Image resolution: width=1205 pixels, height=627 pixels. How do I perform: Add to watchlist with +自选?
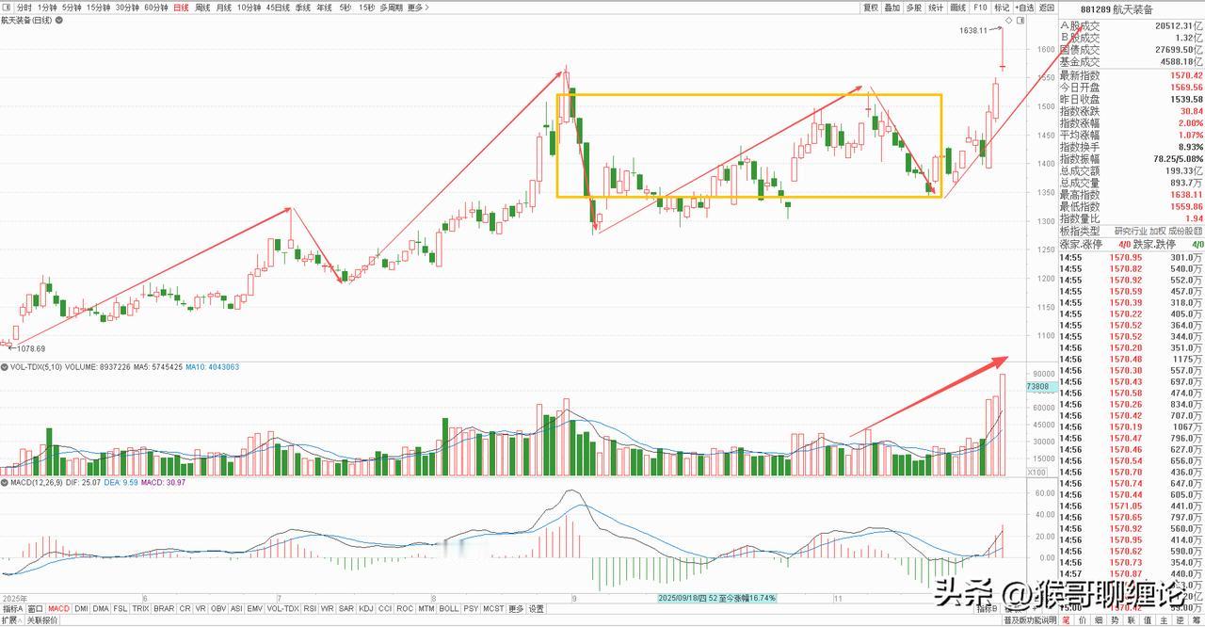[x=1024, y=8]
